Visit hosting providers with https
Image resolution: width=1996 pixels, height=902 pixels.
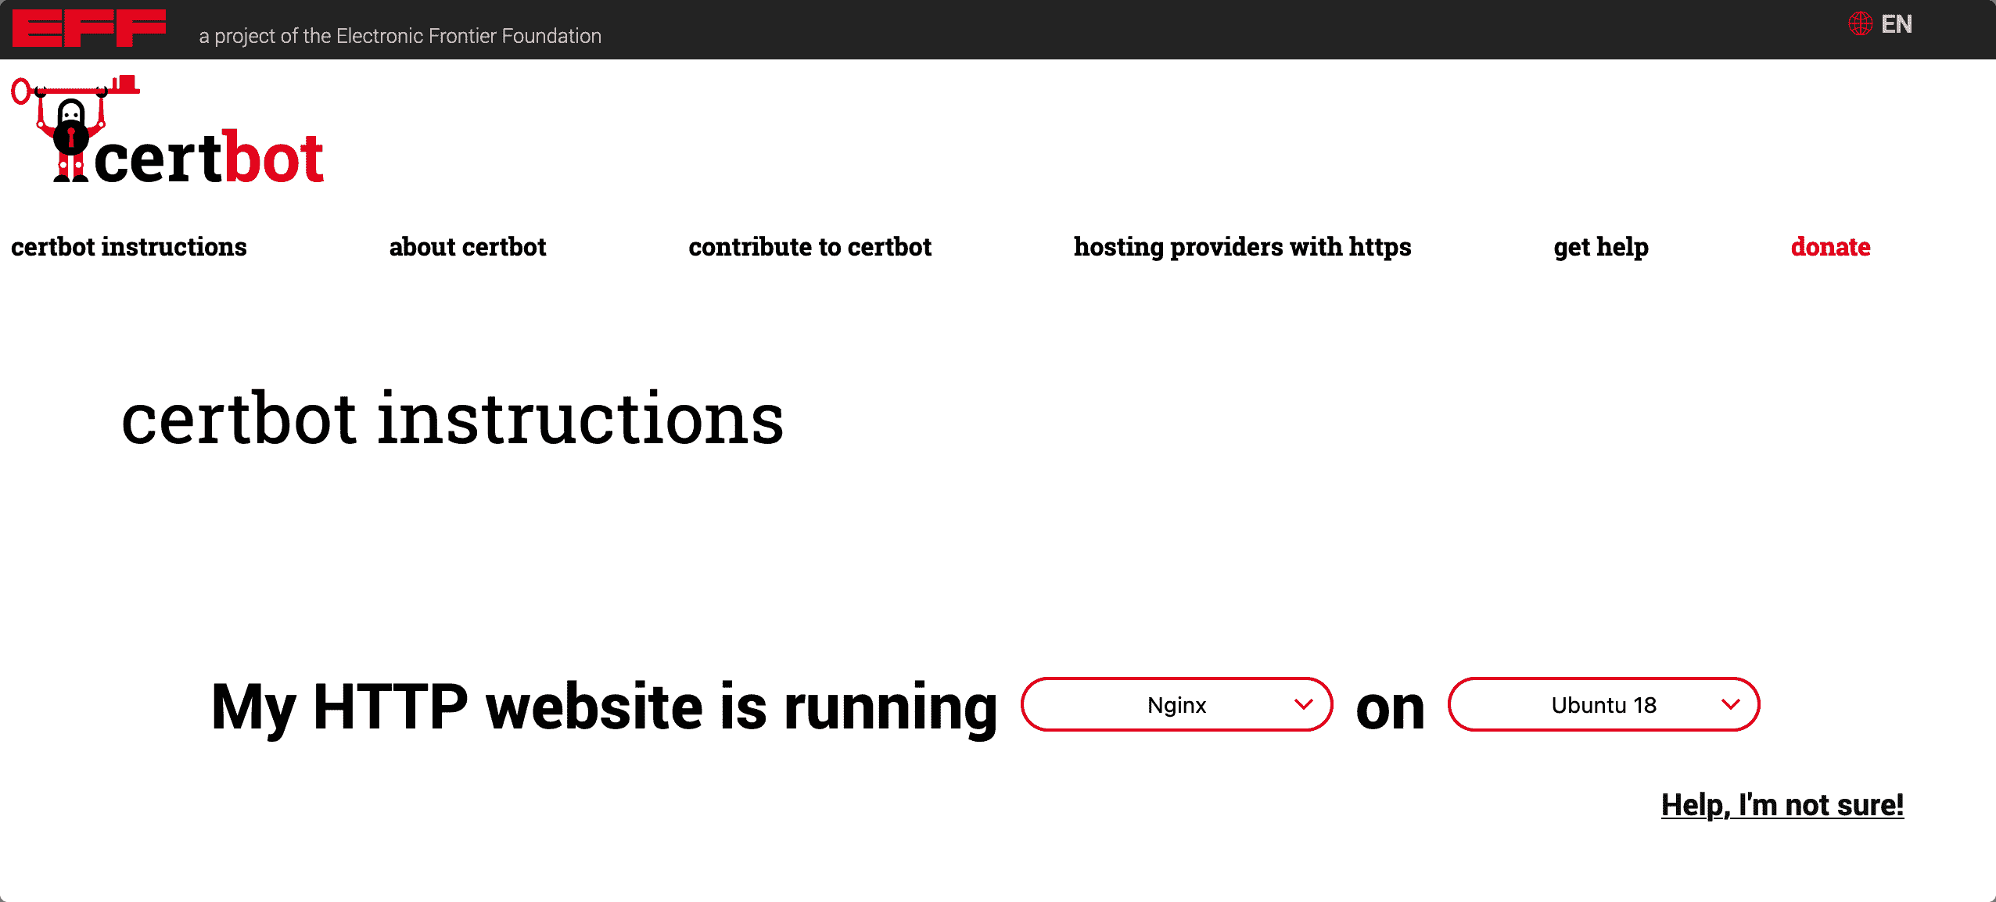point(1242,247)
